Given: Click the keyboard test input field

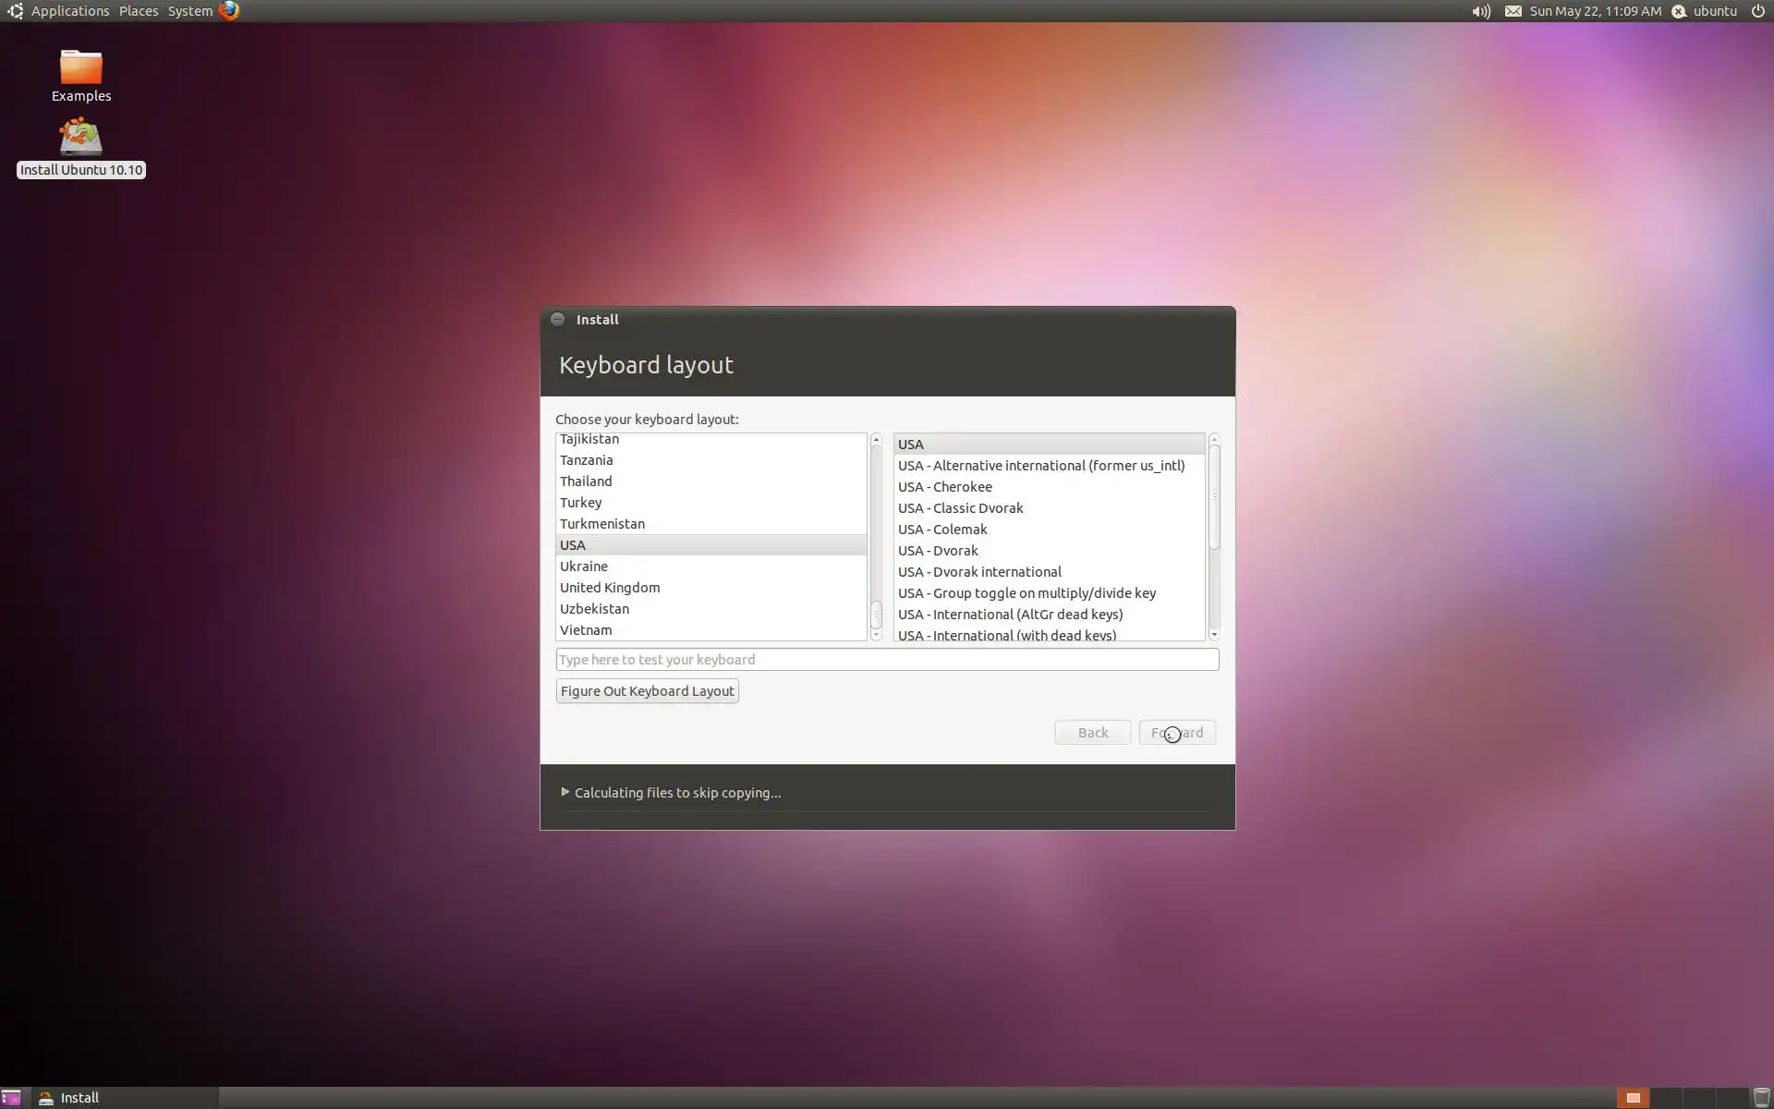Looking at the screenshot, I should pos(887,660).
